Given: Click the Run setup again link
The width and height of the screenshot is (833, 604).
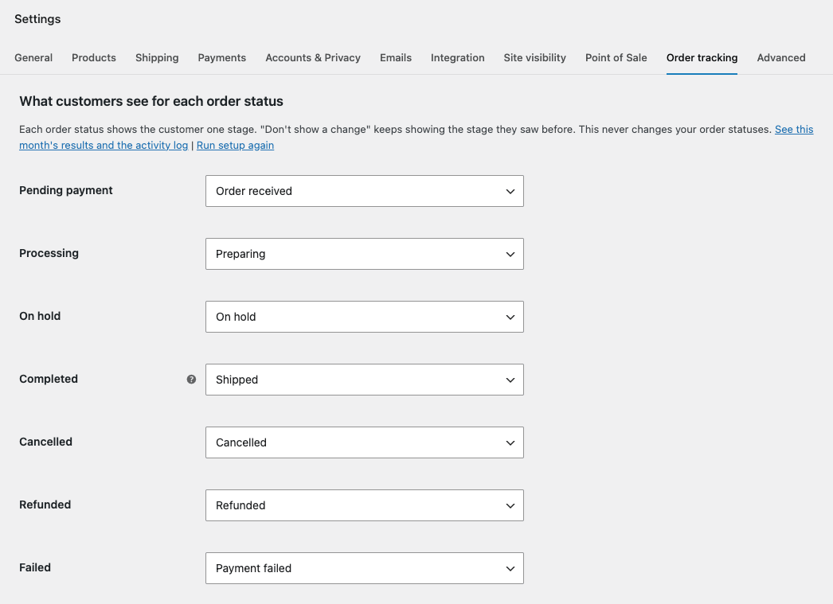Looking at the screenshot, I should [x=236, y=146].
